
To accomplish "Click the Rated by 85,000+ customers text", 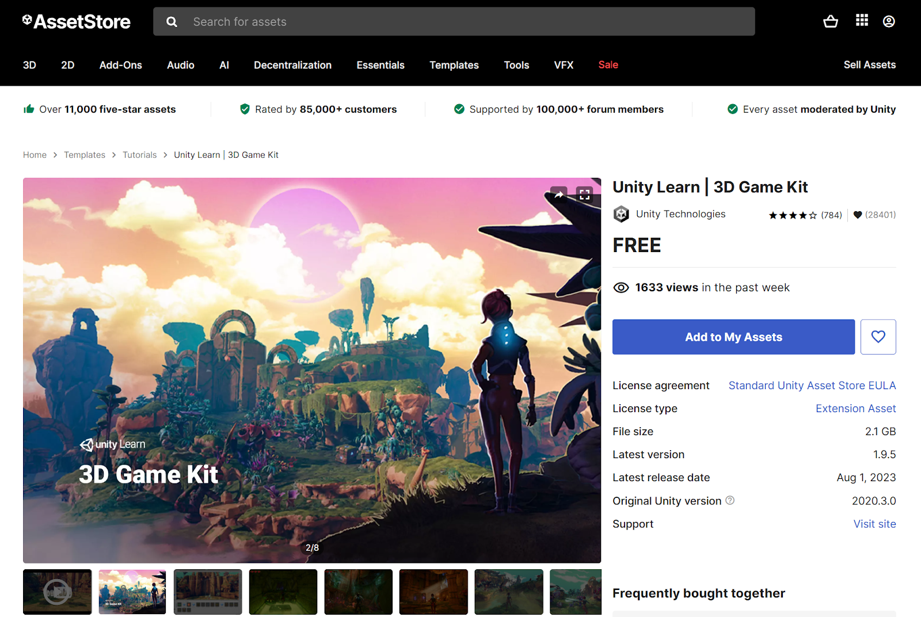I will click(x=326, y=109).
